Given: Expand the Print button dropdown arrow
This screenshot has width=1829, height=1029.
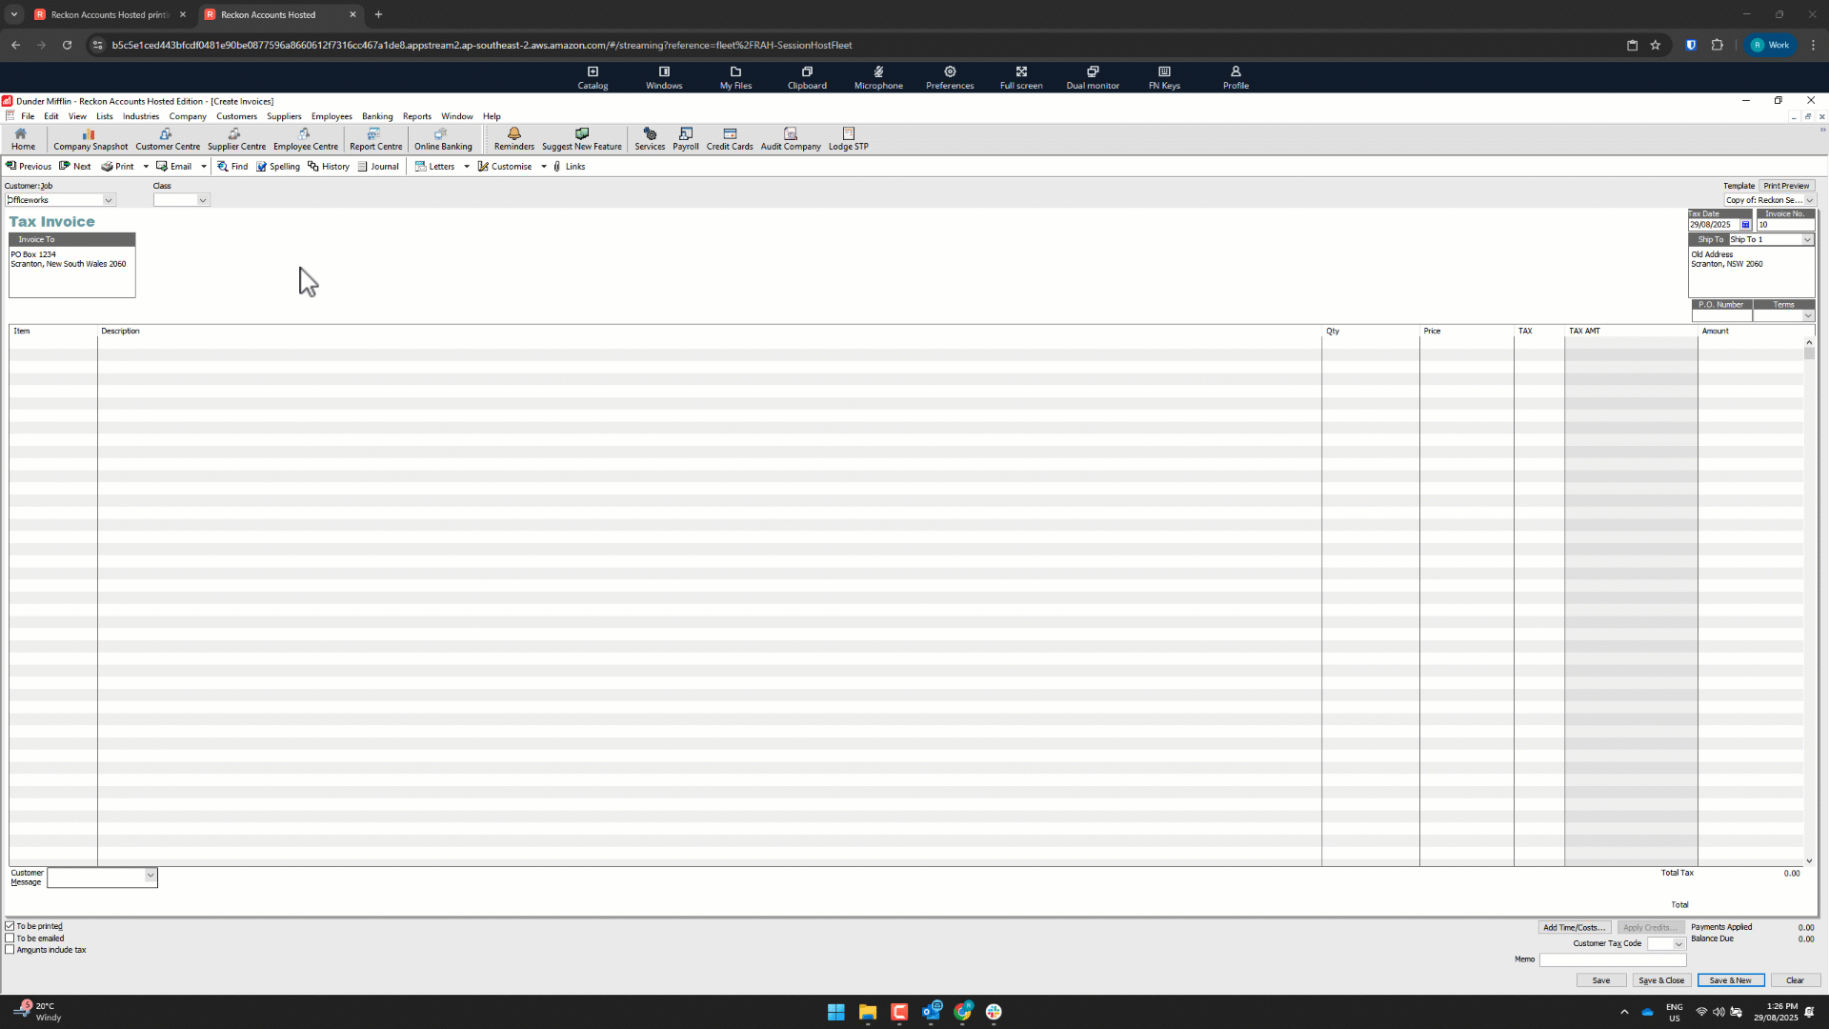Looking at the screenshot, I should [x=146, y=166].
